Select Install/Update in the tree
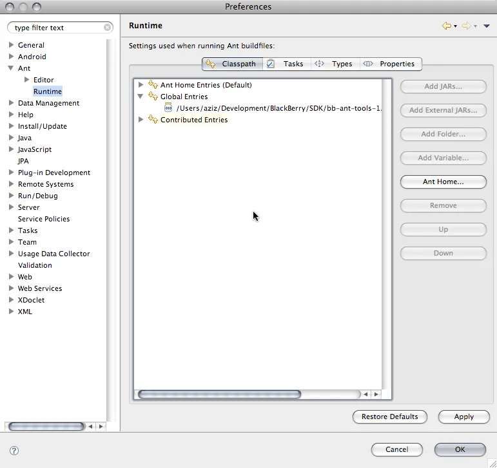497x468 pixels. click(x=43, y=126)
